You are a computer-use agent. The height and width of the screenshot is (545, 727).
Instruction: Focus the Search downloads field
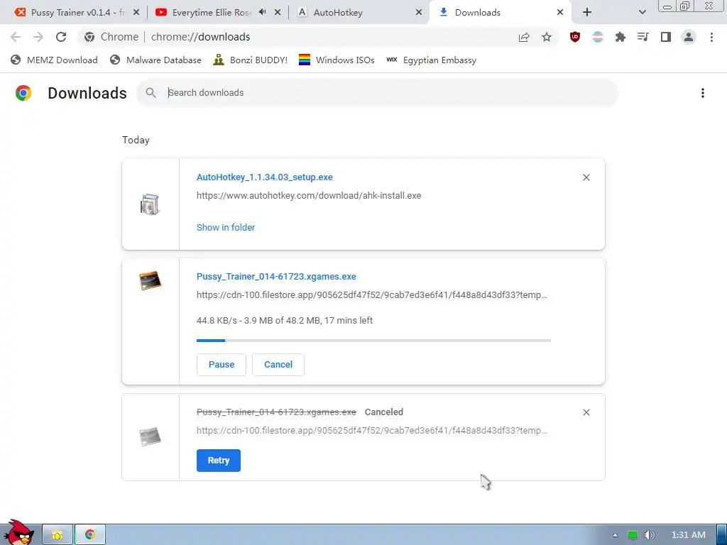coord(377,93)
